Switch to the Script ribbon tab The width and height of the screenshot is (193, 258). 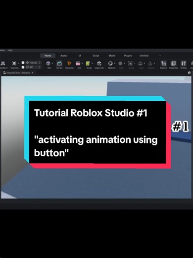coord(96,56)
